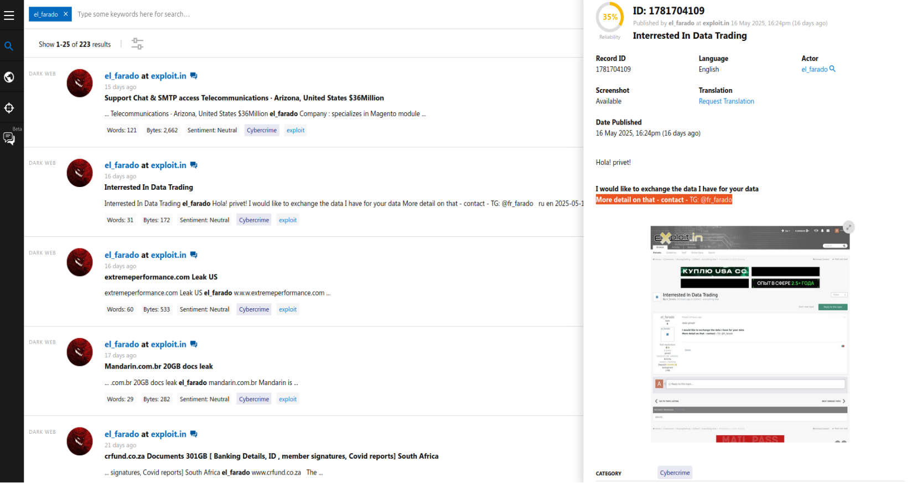The image size is (912, 483).
Task: Click 'Show 1-25 of 223 results' text
Action: (x=75, y=45)
